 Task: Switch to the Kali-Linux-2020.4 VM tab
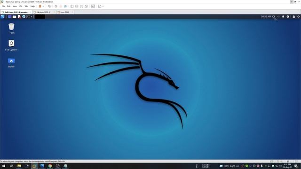tap(44, 12)
